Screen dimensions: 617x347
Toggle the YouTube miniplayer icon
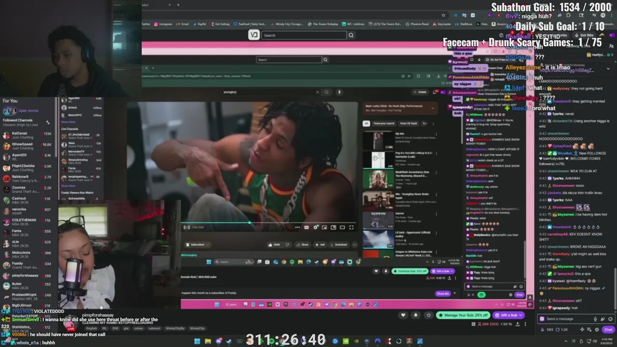pyautogui.click(x=324, y=227)
